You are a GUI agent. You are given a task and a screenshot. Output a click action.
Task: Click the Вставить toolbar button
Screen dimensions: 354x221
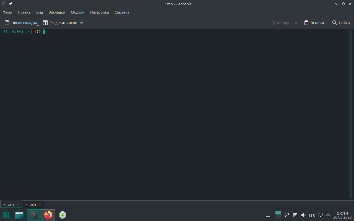[315, 23]
